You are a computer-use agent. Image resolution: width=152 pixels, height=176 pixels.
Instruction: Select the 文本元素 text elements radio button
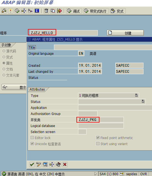click(x=4, y=75)
